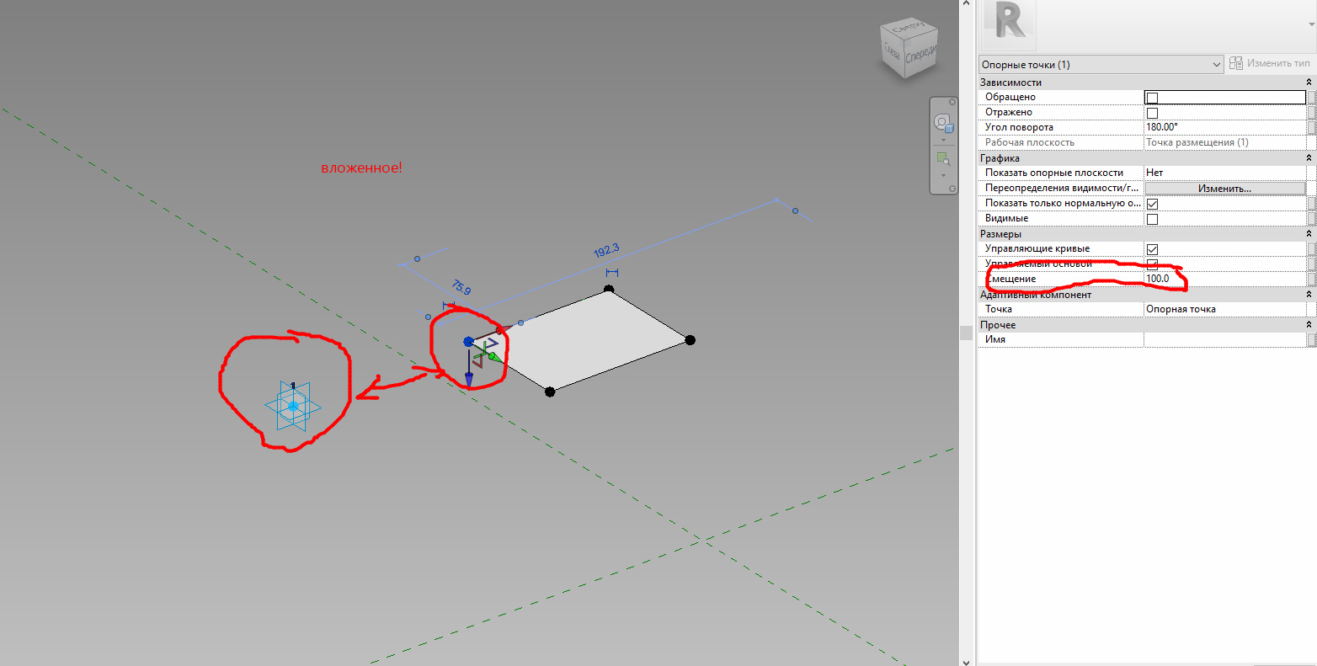Close the navigation bar
This screenshot has height=666, width=1317.
click(x=952, y=102)
